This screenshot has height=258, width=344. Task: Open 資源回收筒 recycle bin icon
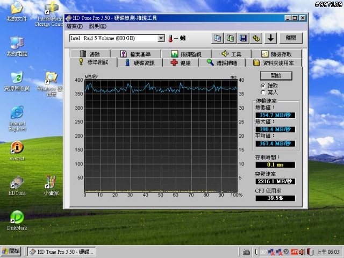[x=17, y=81]
